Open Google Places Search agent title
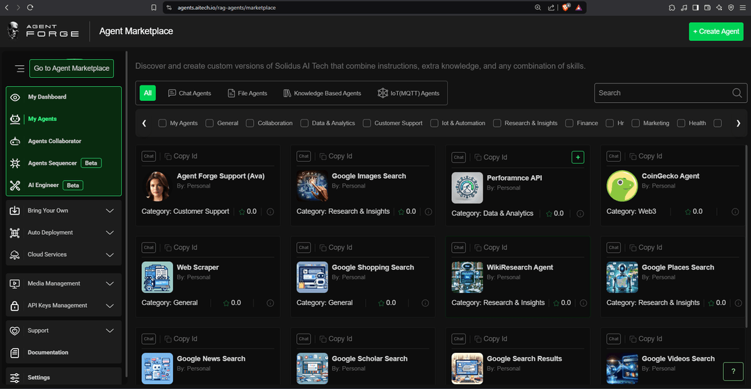This screenshot has height=389, width=751. point(678,267)
